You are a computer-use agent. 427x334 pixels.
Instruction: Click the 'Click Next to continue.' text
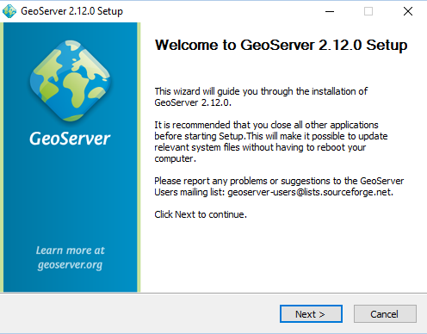[x=201, y=214]
